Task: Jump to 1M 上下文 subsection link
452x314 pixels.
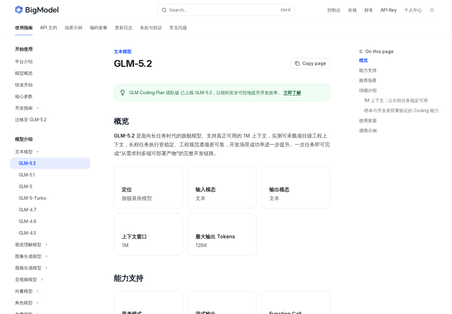Action: click(396, 100)
